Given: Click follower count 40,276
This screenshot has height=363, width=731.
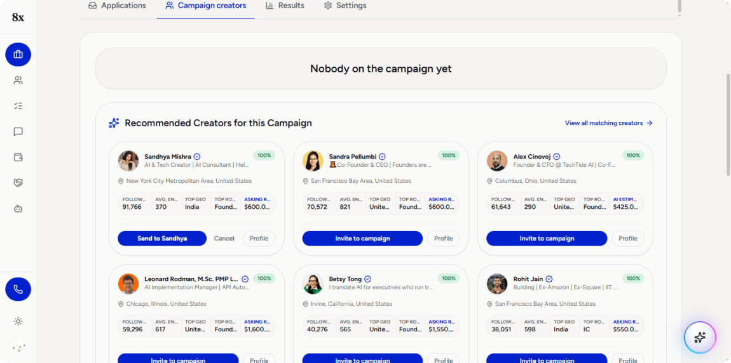Looking at the screenshot, I should (x=317, y=329).
